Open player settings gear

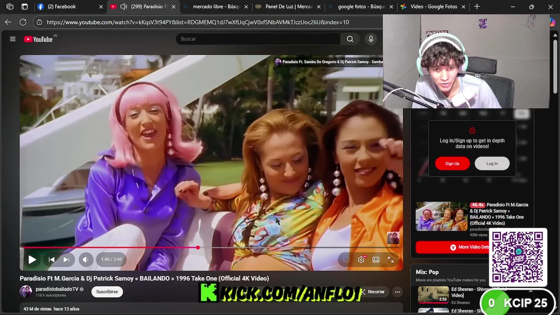click(x=361, y=259)
